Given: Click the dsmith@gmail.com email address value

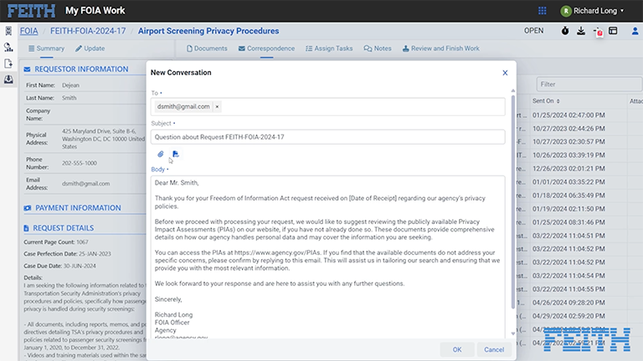Looking at the screenshot, I should pos(85,184).
